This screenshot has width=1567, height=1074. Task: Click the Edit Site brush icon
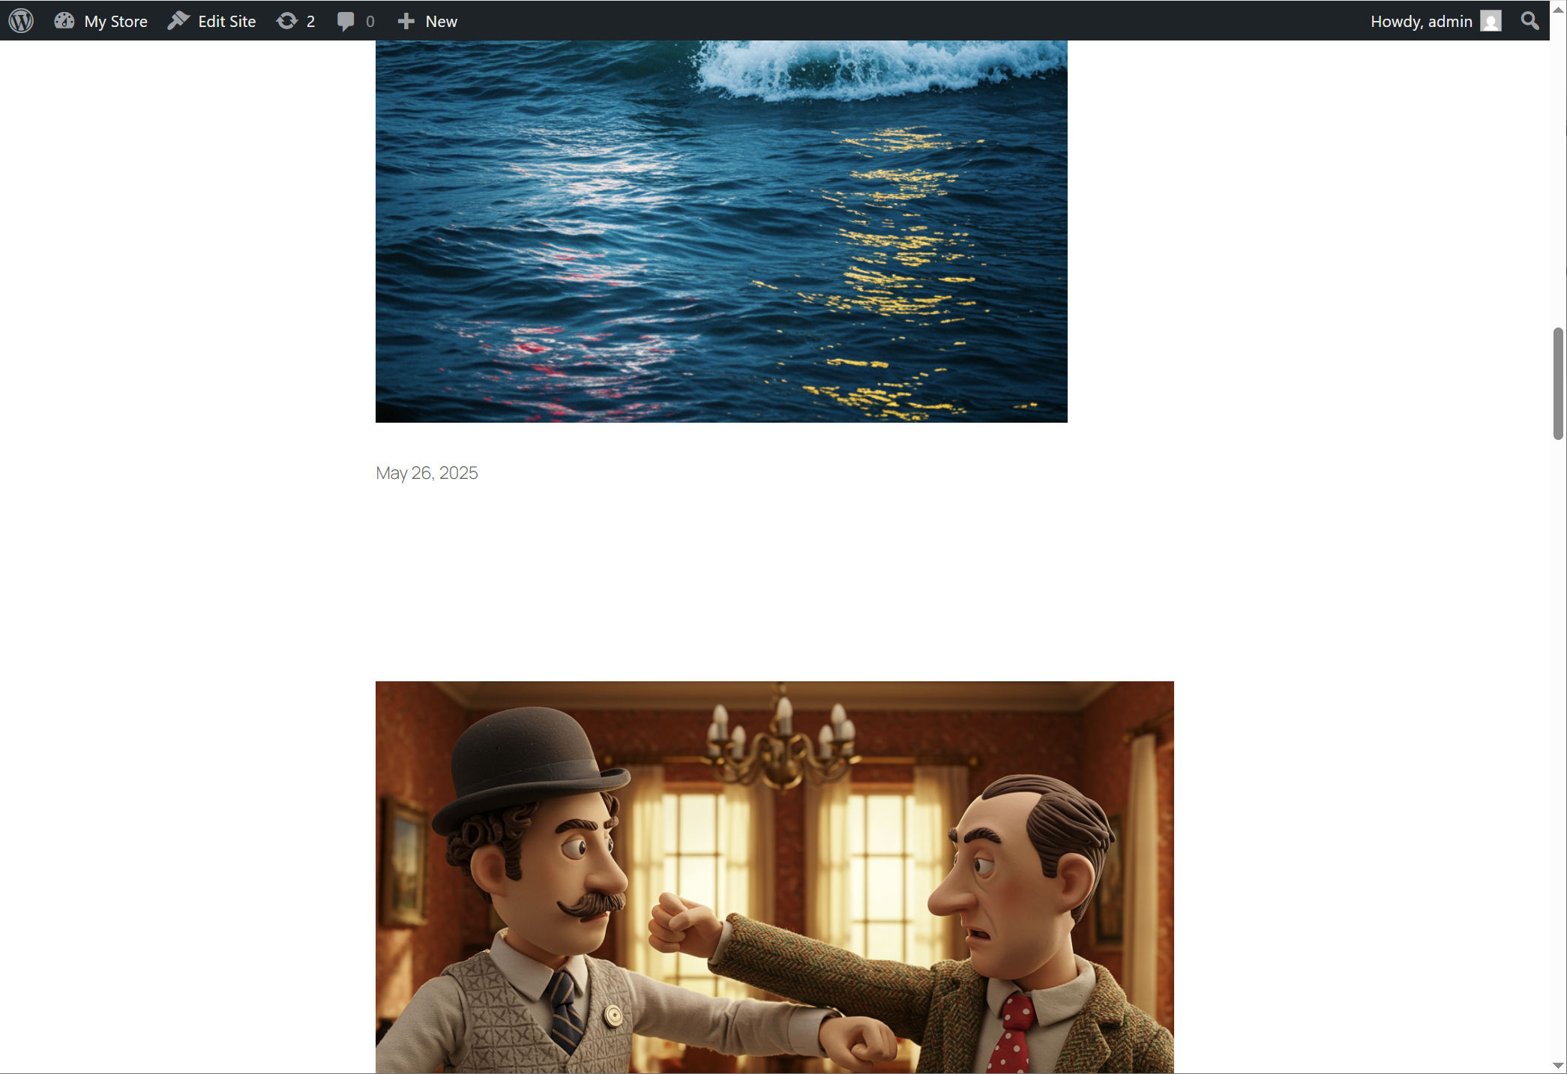coord(178,20)
